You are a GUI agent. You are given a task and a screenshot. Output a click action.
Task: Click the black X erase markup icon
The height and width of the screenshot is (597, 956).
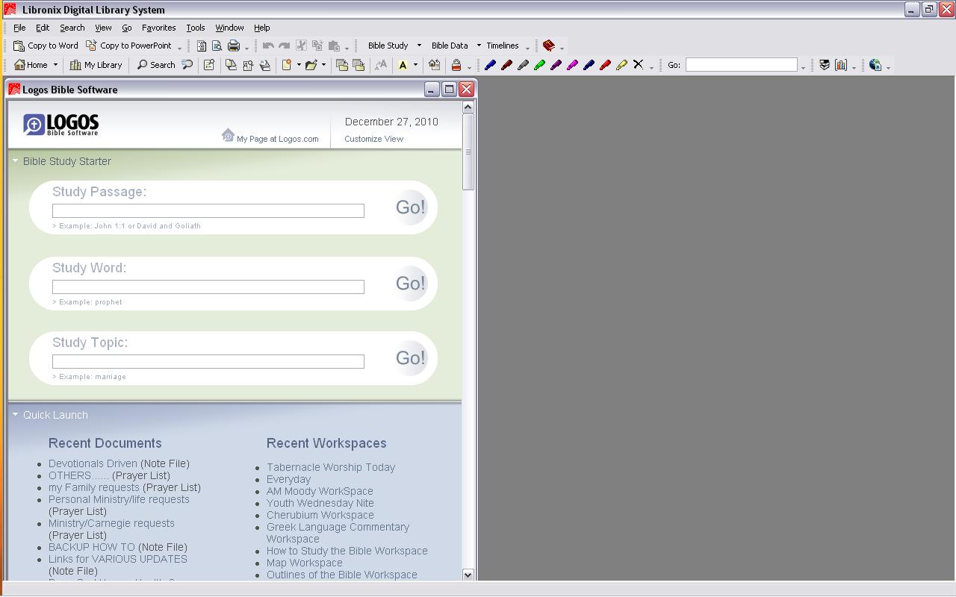[638, 65]
